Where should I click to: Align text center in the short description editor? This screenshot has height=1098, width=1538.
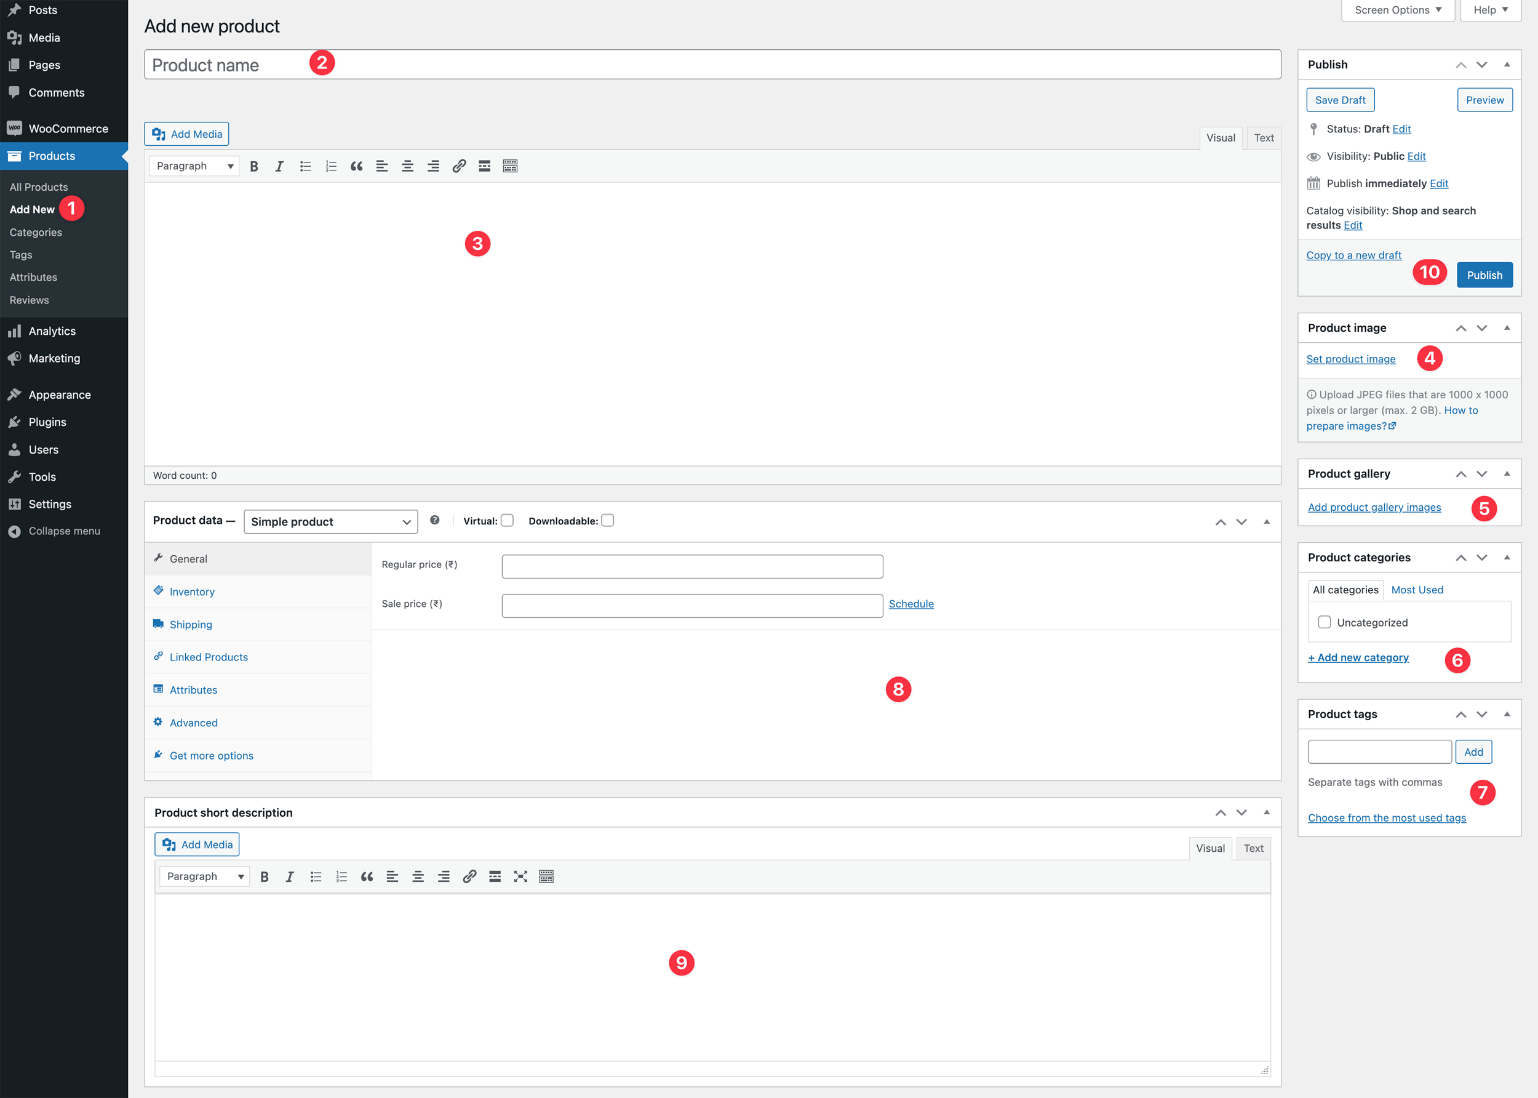tap(418, 876)
